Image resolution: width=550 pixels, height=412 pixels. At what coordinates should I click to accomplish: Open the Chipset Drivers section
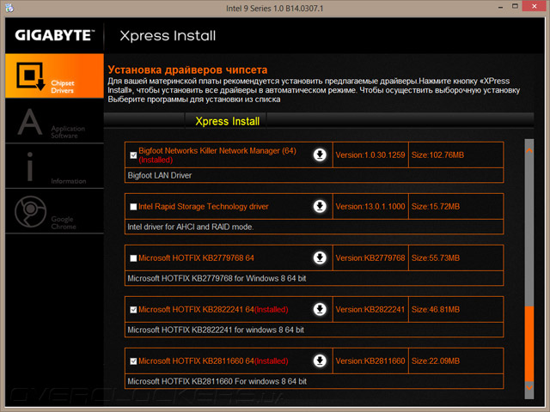pyautogui.click(x=54, y=76)
